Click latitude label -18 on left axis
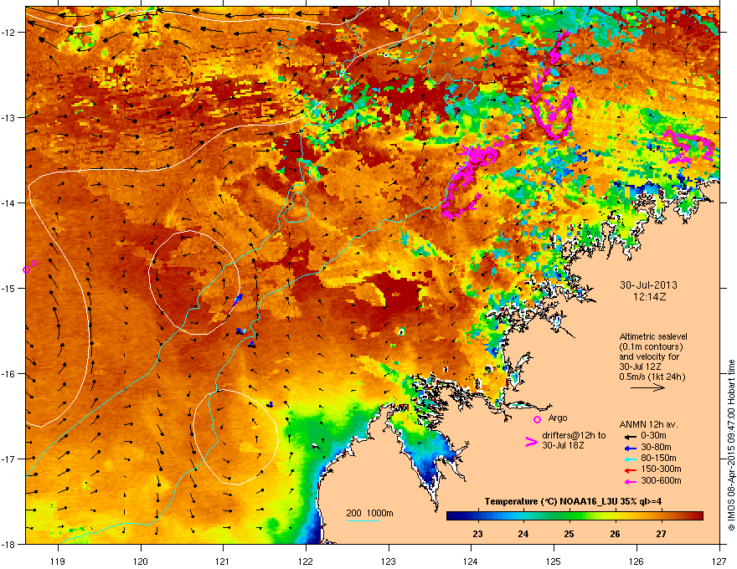 pos(9,544)
